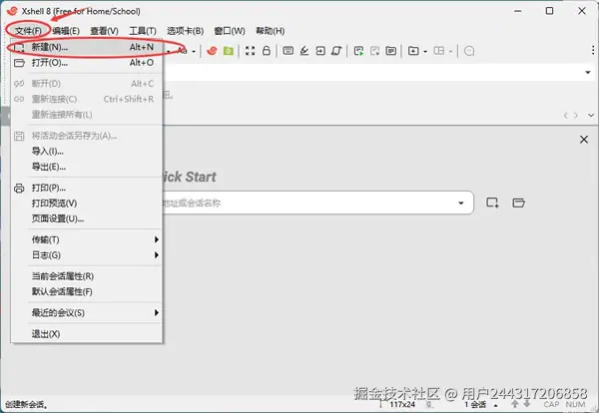Toggle full screen mode icon
Image resolution: width=599 pixels, height=413 pixels.
tap(250, 51)
